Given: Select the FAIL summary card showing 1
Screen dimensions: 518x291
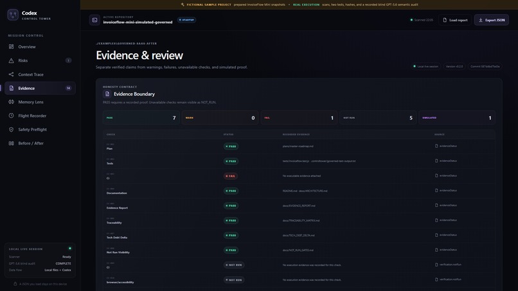Looking at the screenshot, I should click(299, 118).
